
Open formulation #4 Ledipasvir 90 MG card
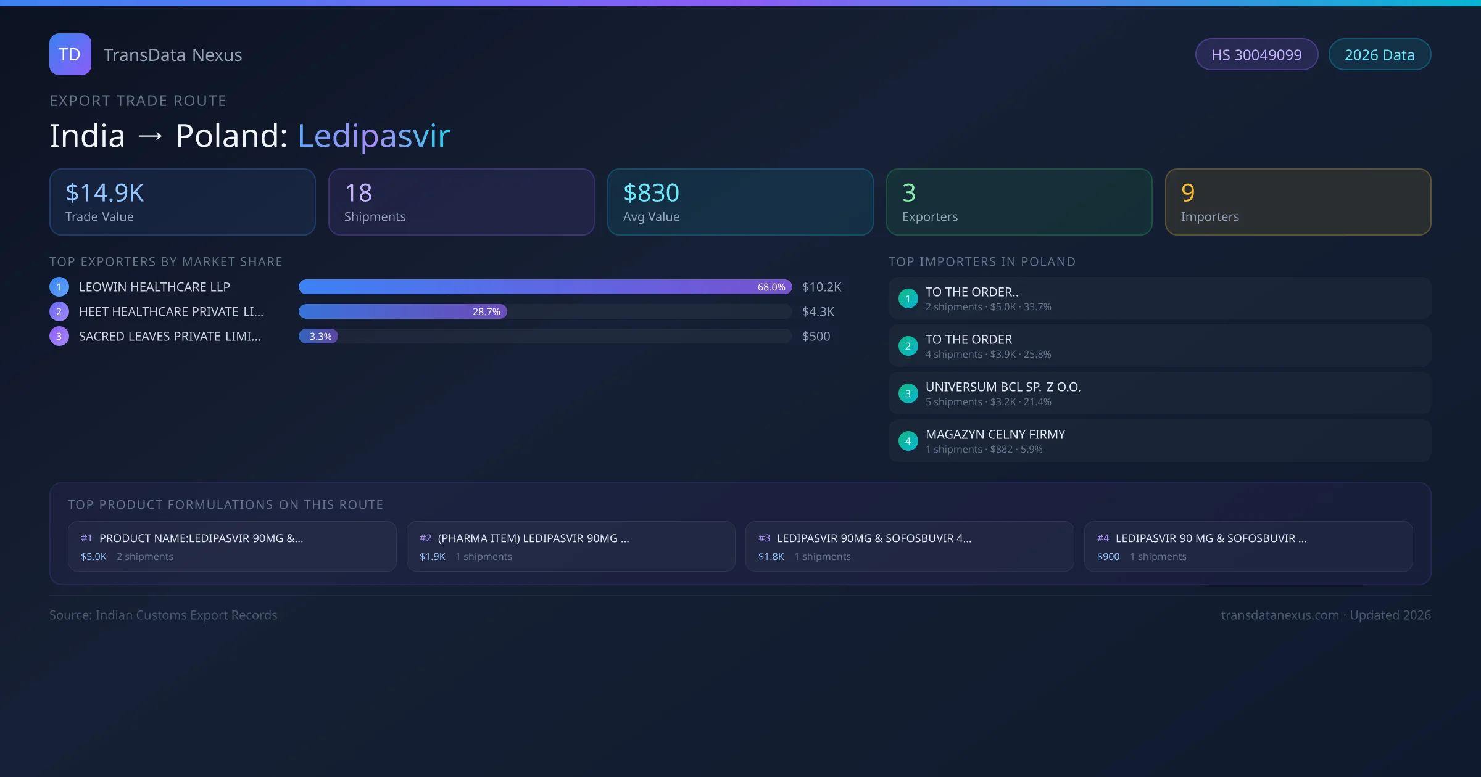click(1248, 546)
